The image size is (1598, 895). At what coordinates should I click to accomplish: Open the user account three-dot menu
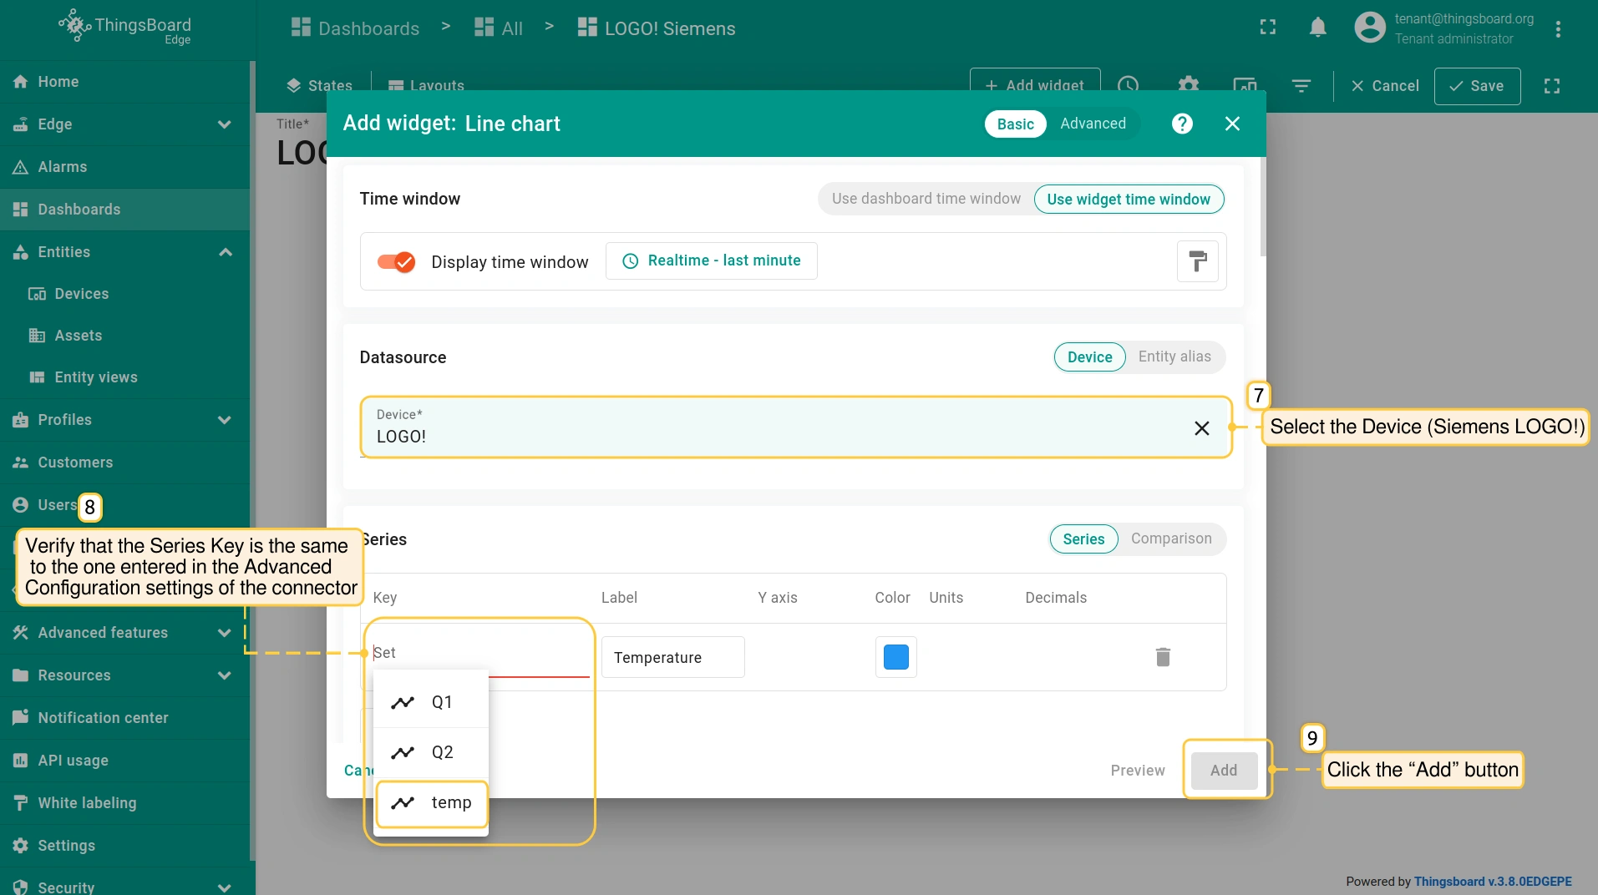pos(1558,29)
